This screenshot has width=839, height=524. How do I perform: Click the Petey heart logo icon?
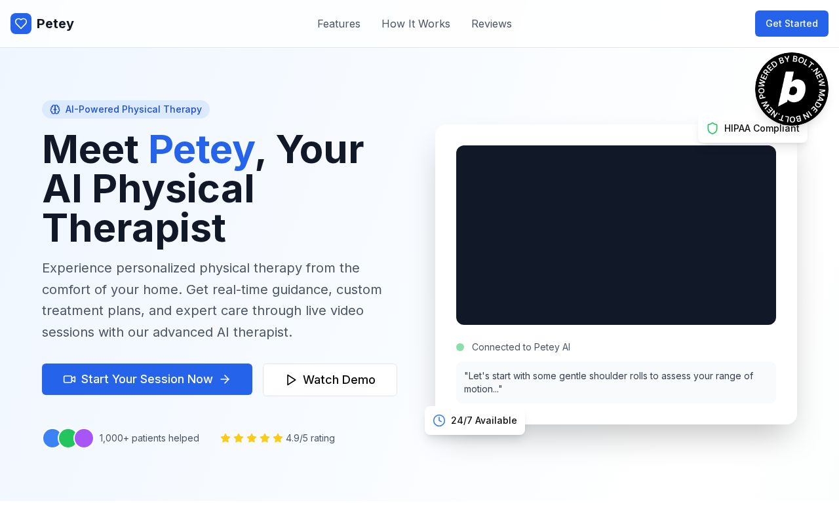click(21, 24)
